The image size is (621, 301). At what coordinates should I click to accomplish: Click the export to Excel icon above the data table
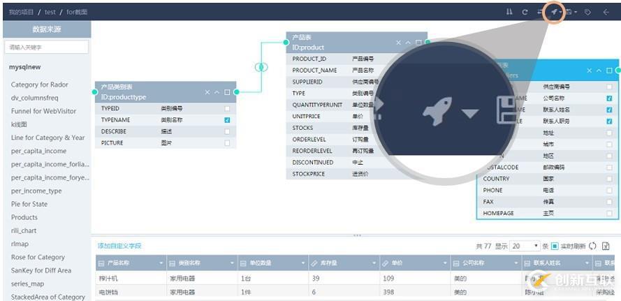[606, 246]
